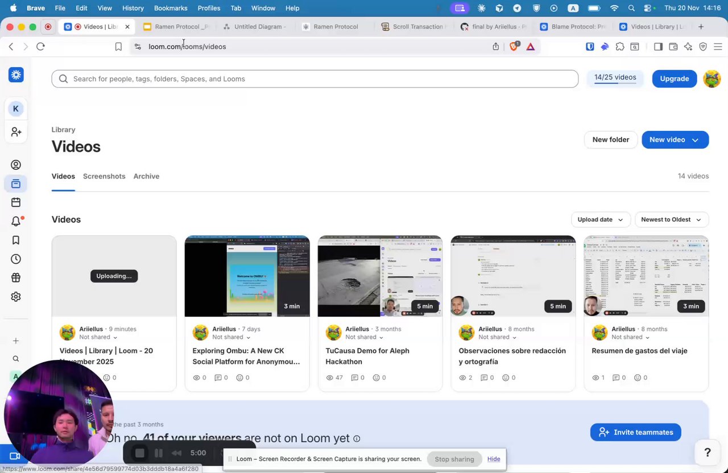Viewport: 728px width, 473px height.
Task: Open the user avatar at top right
Action: point(712,78)
